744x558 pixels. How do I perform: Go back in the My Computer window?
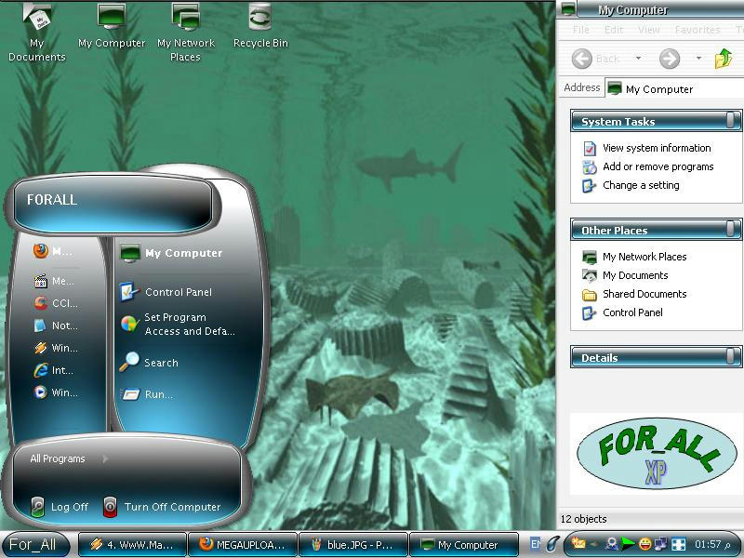[x=596, y=59]
